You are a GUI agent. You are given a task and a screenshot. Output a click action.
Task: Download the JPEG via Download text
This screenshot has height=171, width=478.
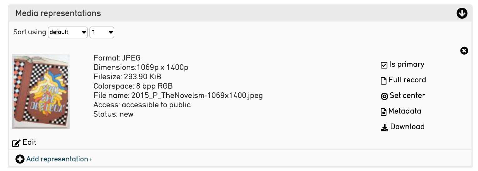click(407, 127)
